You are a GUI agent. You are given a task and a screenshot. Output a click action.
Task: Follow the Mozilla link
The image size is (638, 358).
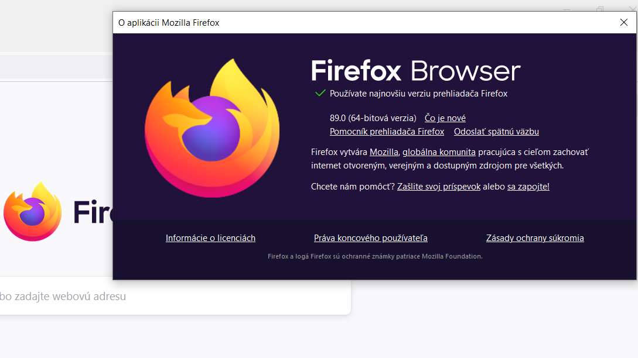[x=384, y=152]
